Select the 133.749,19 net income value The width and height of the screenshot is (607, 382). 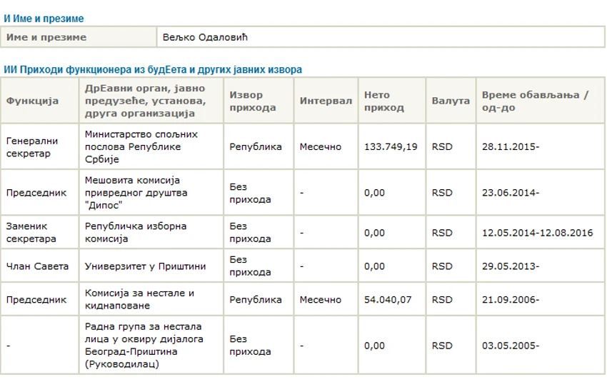[x=392, y=146]
